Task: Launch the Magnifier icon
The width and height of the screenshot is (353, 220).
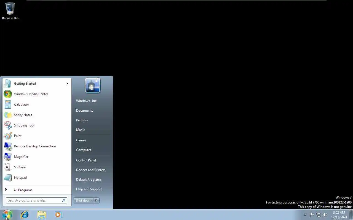Action: pyautogui.click(x=7, y=157)
